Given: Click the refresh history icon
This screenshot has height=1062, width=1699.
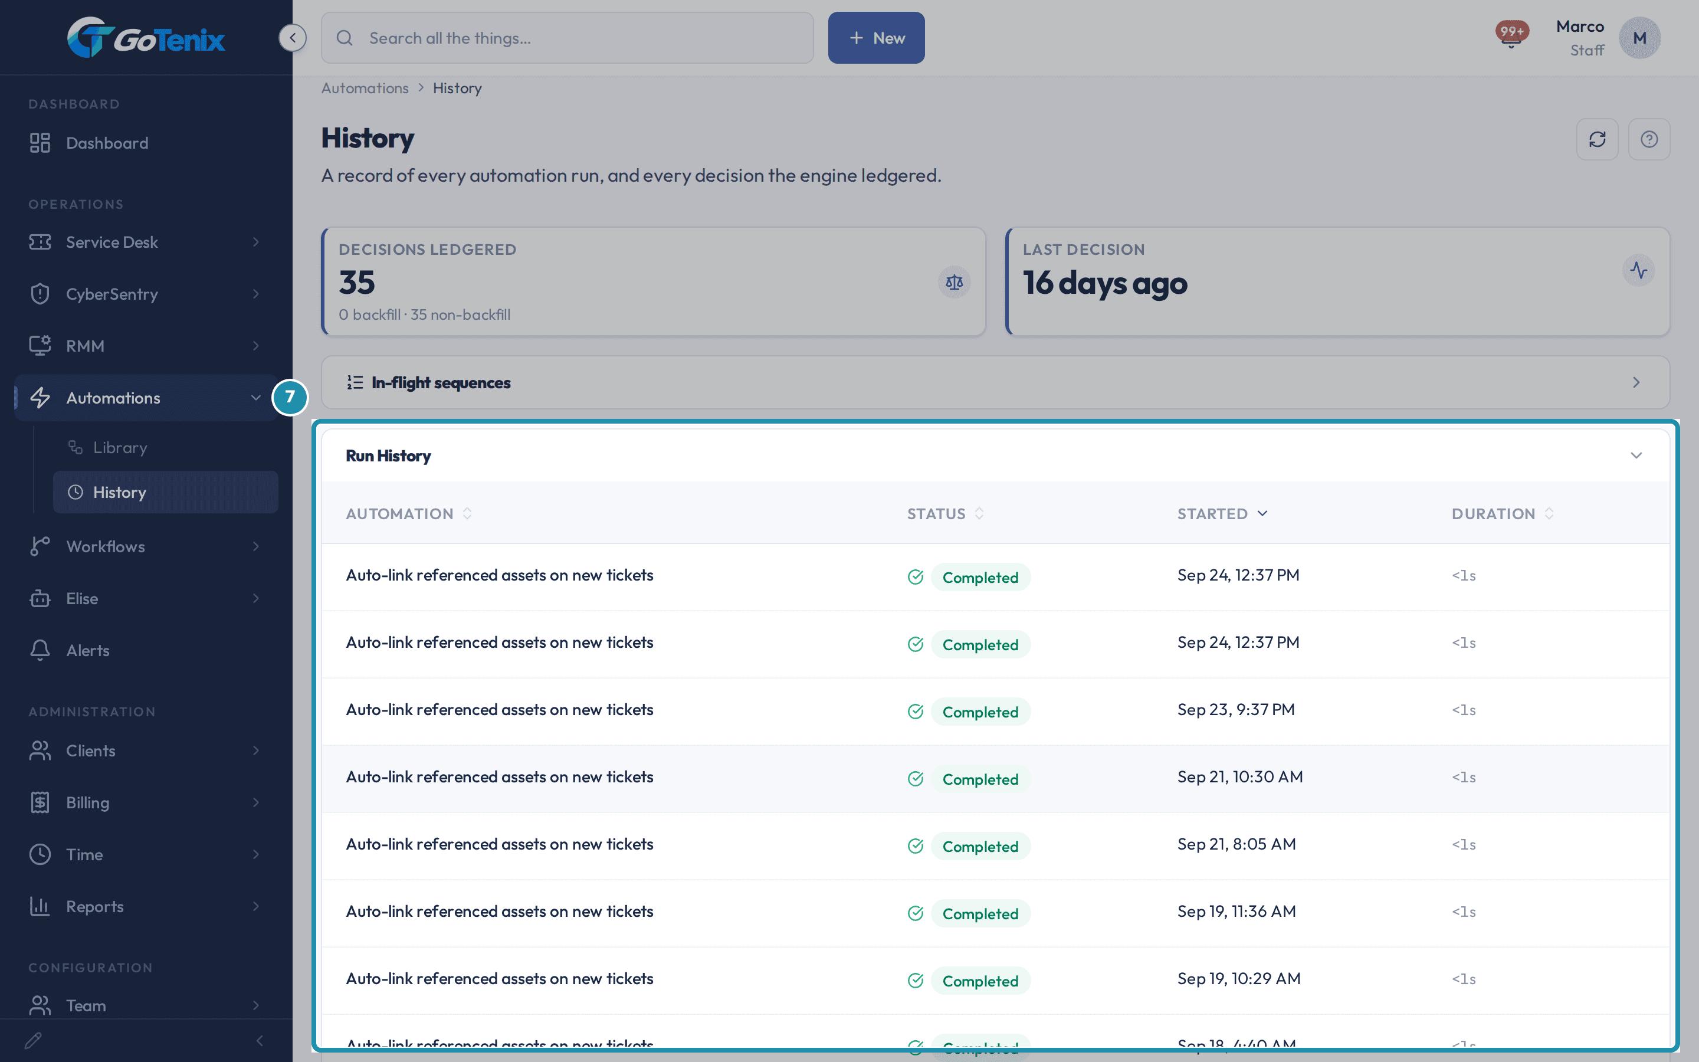Looking at the screenshot, I should pos(1597,139).
